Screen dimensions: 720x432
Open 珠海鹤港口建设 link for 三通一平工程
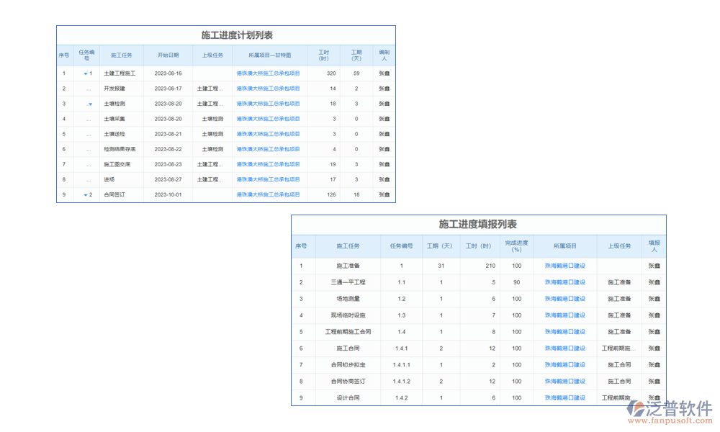coord(565,282)
